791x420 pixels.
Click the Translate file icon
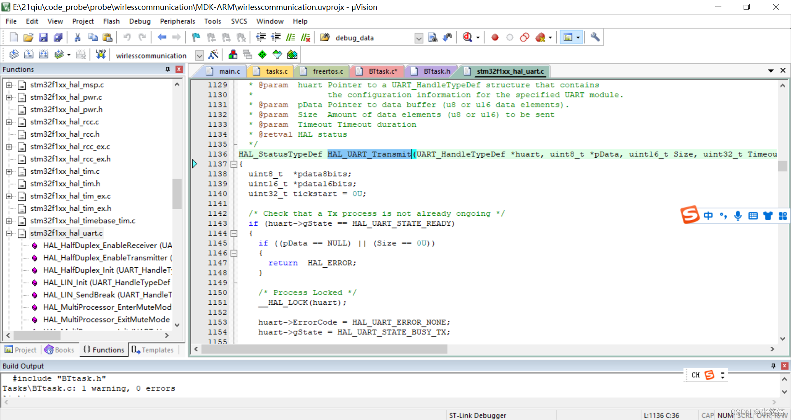[14, 54]
